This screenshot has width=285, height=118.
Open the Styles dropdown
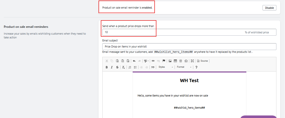[165, 67]
